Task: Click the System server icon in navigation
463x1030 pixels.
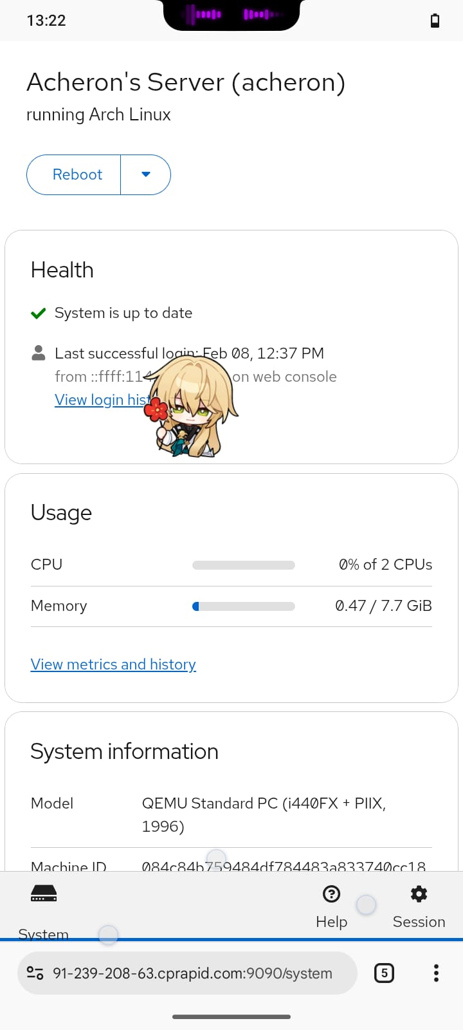Action: (44, 894)
